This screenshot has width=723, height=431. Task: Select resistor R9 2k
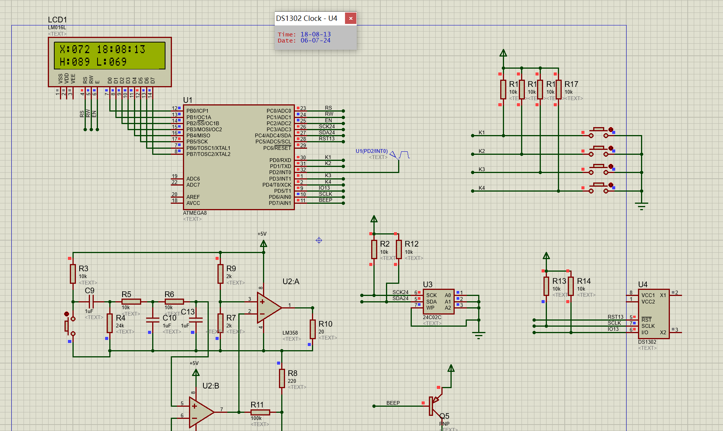(220, 274)
